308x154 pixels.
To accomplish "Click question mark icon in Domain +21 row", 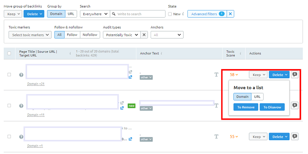I will point(21,75).
